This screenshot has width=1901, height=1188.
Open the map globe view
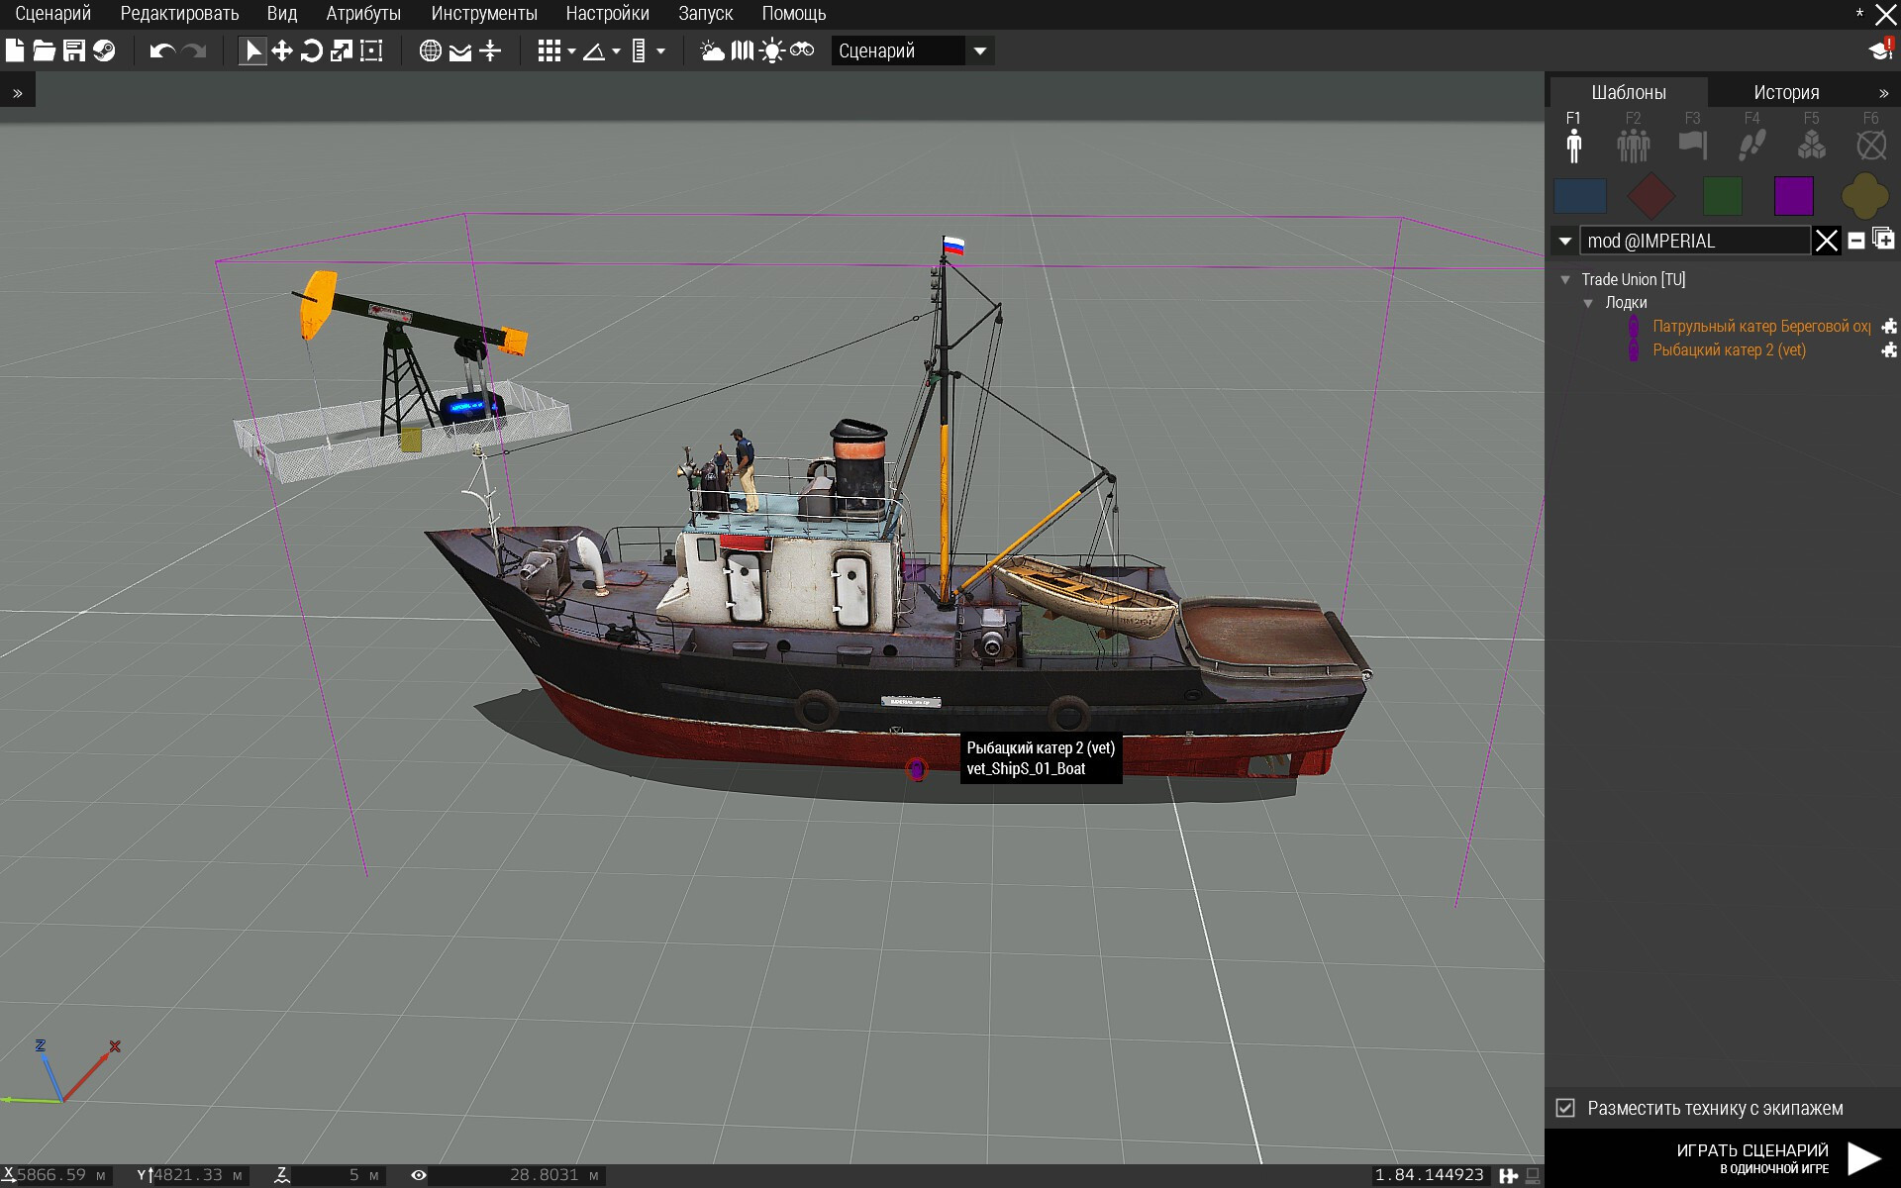click(x=430, y=51)
